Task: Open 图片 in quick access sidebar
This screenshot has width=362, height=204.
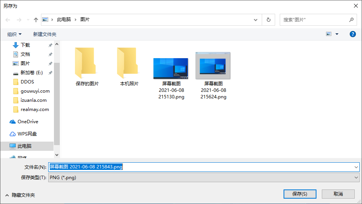Action: click(25, 64)
